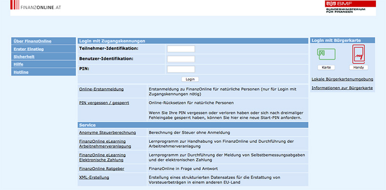Click the red mobile phone signature icon
The width and height of the screenshot is (386, 190).
(x=358, y=54)
